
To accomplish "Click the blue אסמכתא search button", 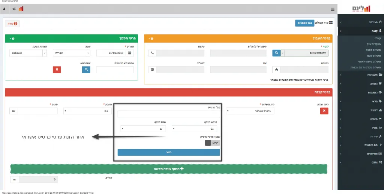I will (x=86, y=70).
